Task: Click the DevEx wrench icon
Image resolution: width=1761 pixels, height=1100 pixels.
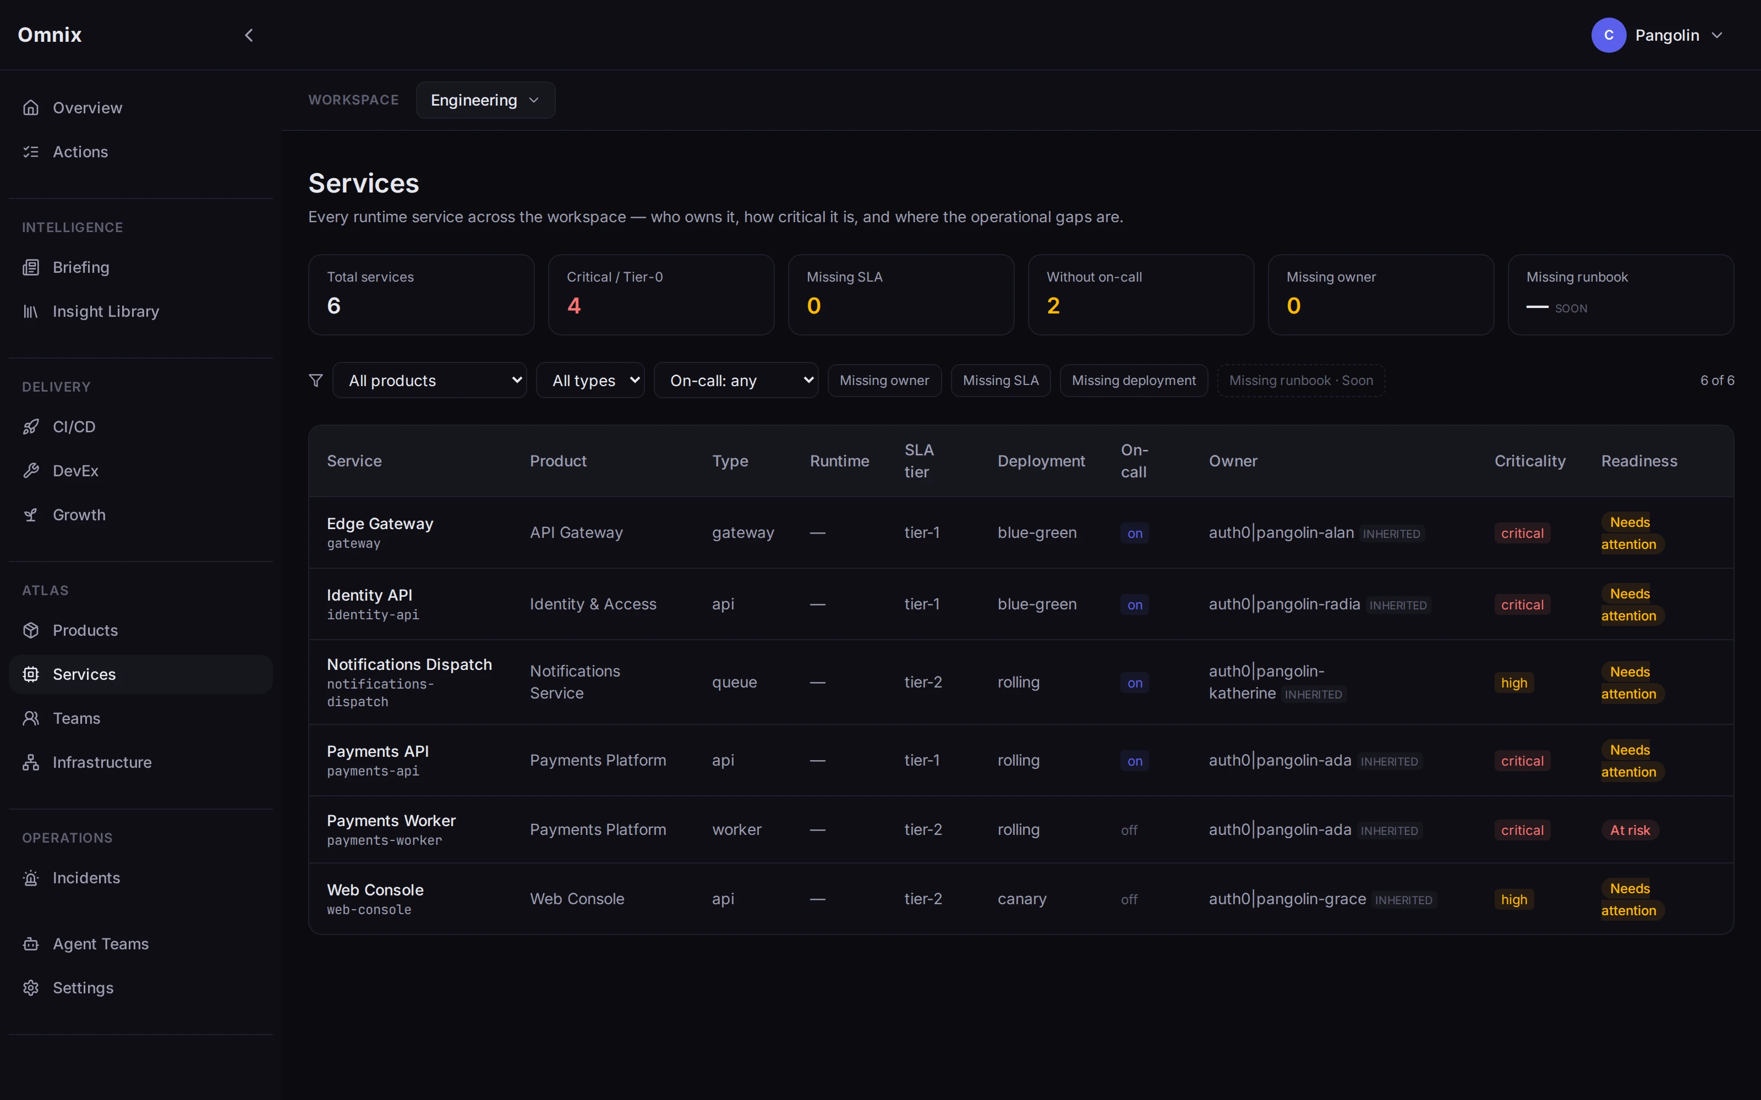Action: pyautogui.click(x=31, y=471)
